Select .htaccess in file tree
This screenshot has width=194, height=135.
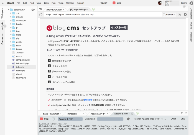20,53
